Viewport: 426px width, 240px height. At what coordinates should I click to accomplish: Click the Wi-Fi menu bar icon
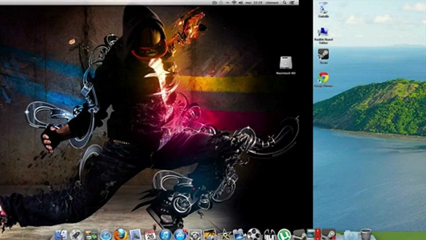(x=234, y=3)
